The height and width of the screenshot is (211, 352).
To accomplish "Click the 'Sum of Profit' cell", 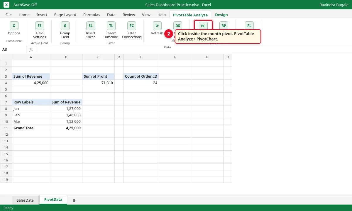I will [99, 76].
